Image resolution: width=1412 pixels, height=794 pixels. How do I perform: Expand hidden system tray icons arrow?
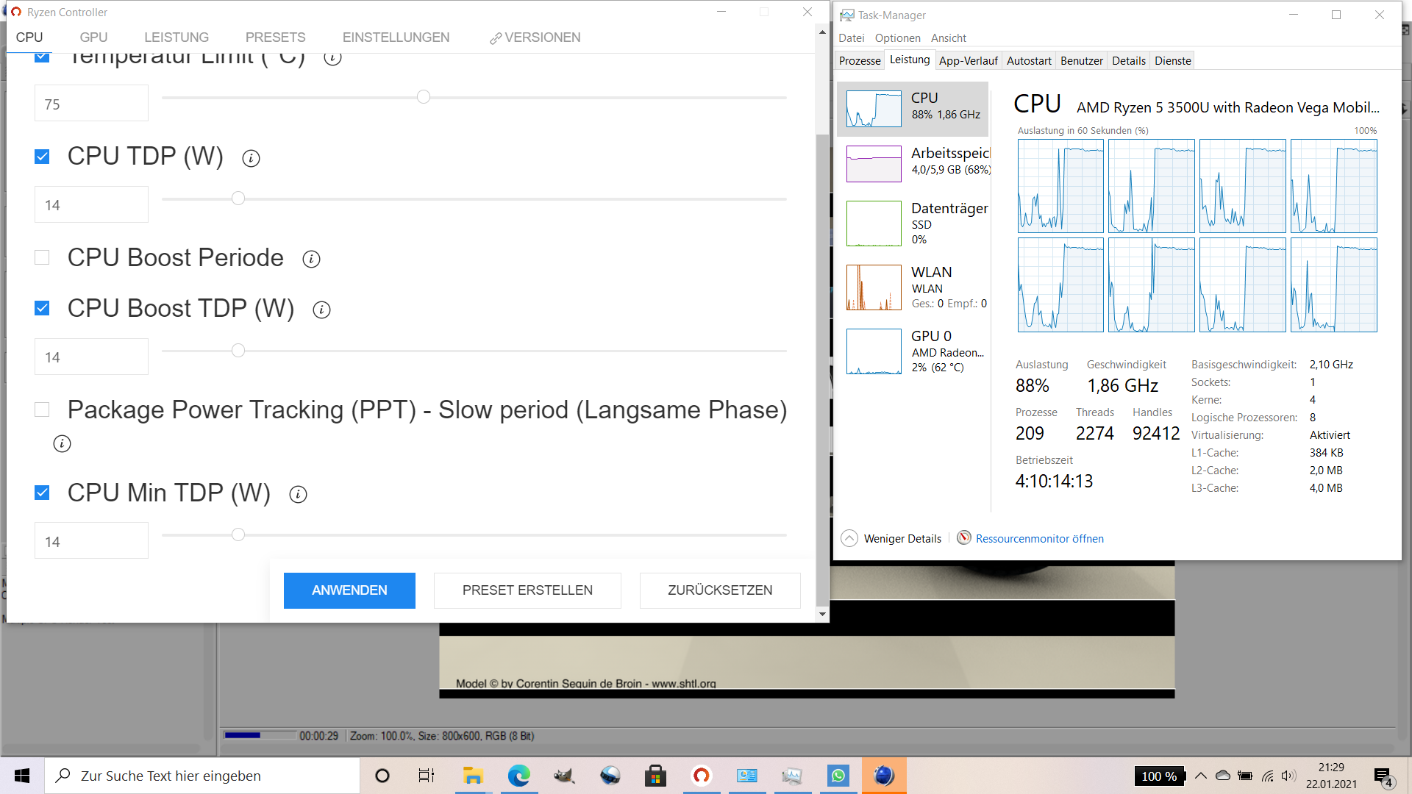[x=1200, y=776]
